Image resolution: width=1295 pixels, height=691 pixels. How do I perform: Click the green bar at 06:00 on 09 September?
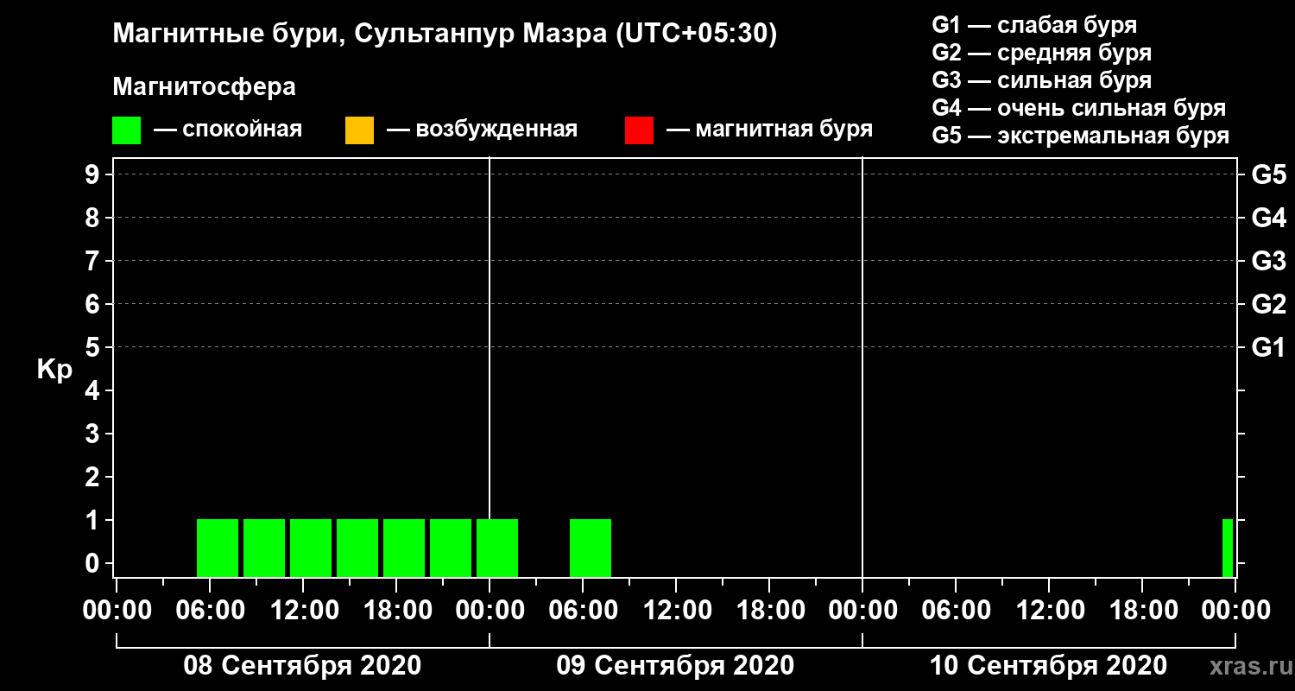pos(591,548)
